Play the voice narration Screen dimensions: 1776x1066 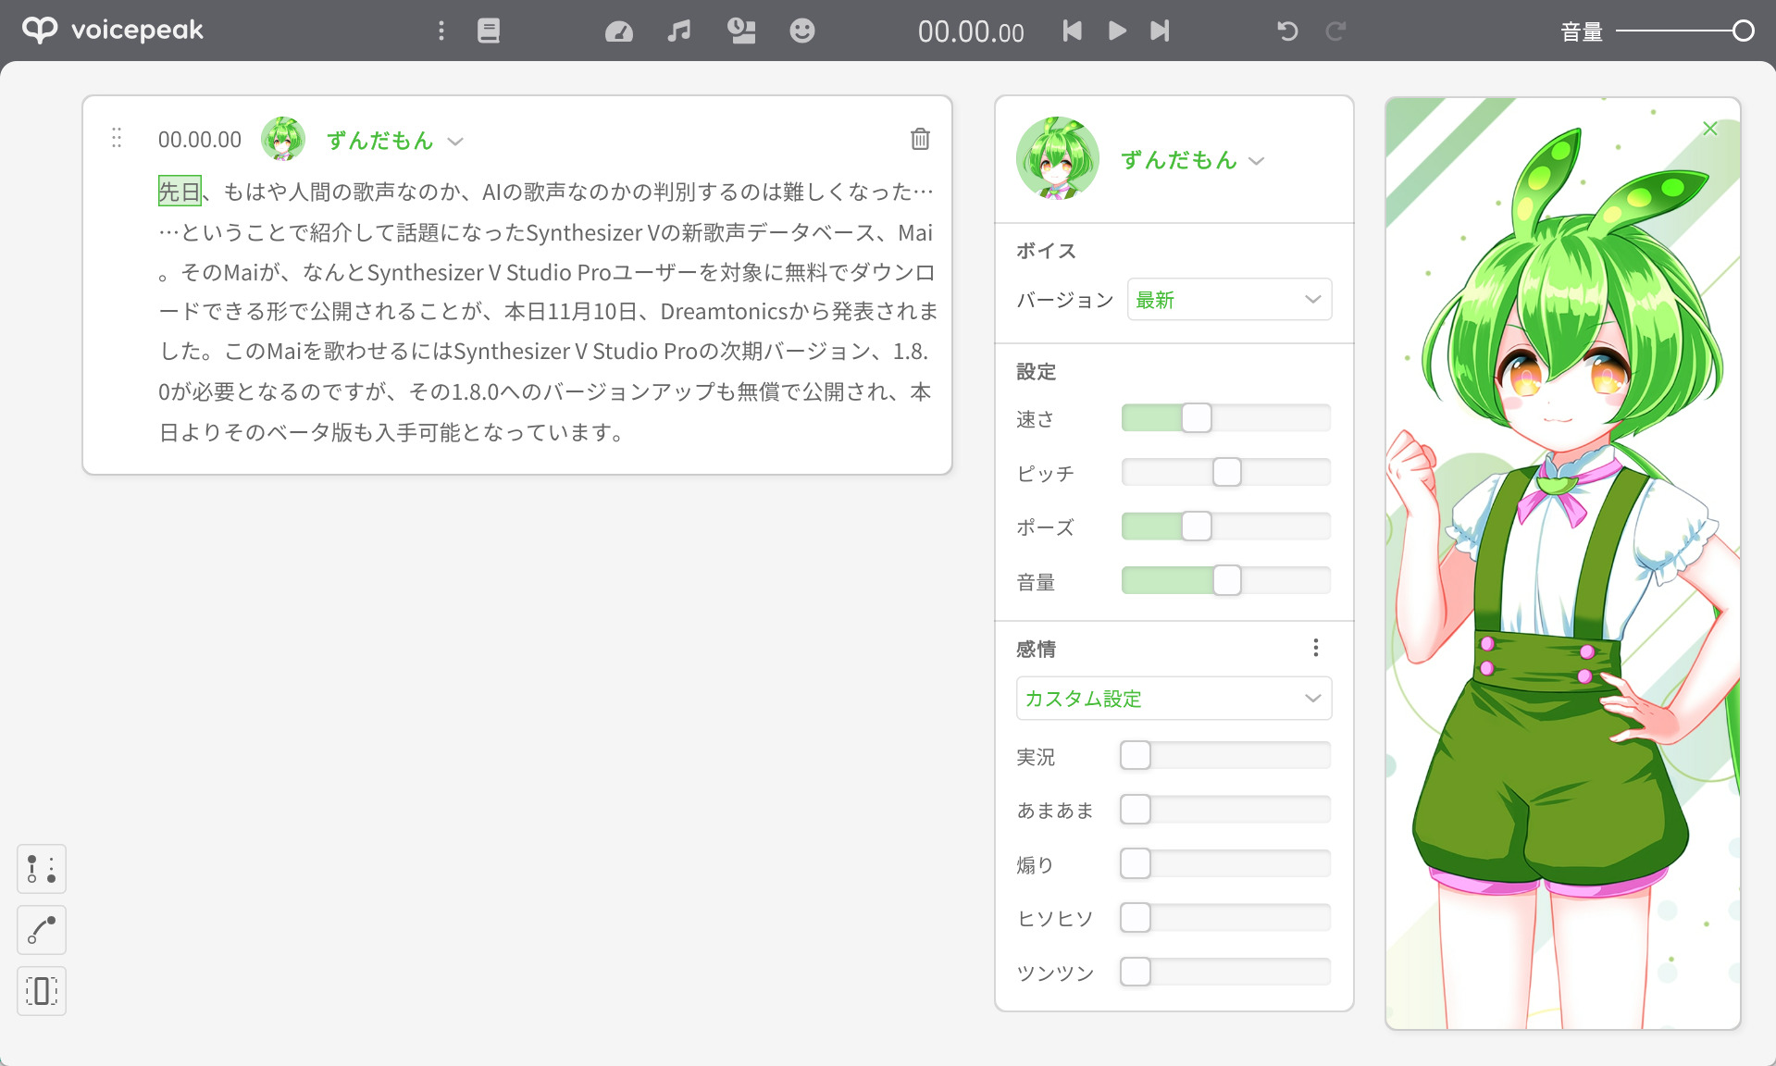pos(1117,31)
